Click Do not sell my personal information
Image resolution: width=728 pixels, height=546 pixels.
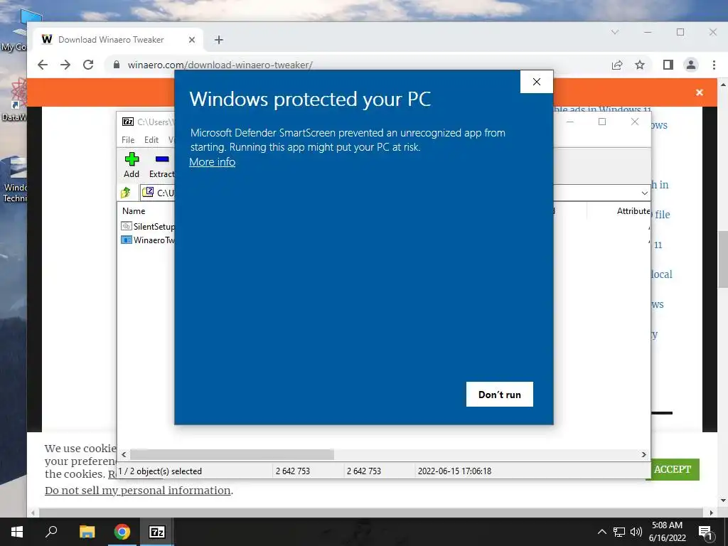coord(138,491)
